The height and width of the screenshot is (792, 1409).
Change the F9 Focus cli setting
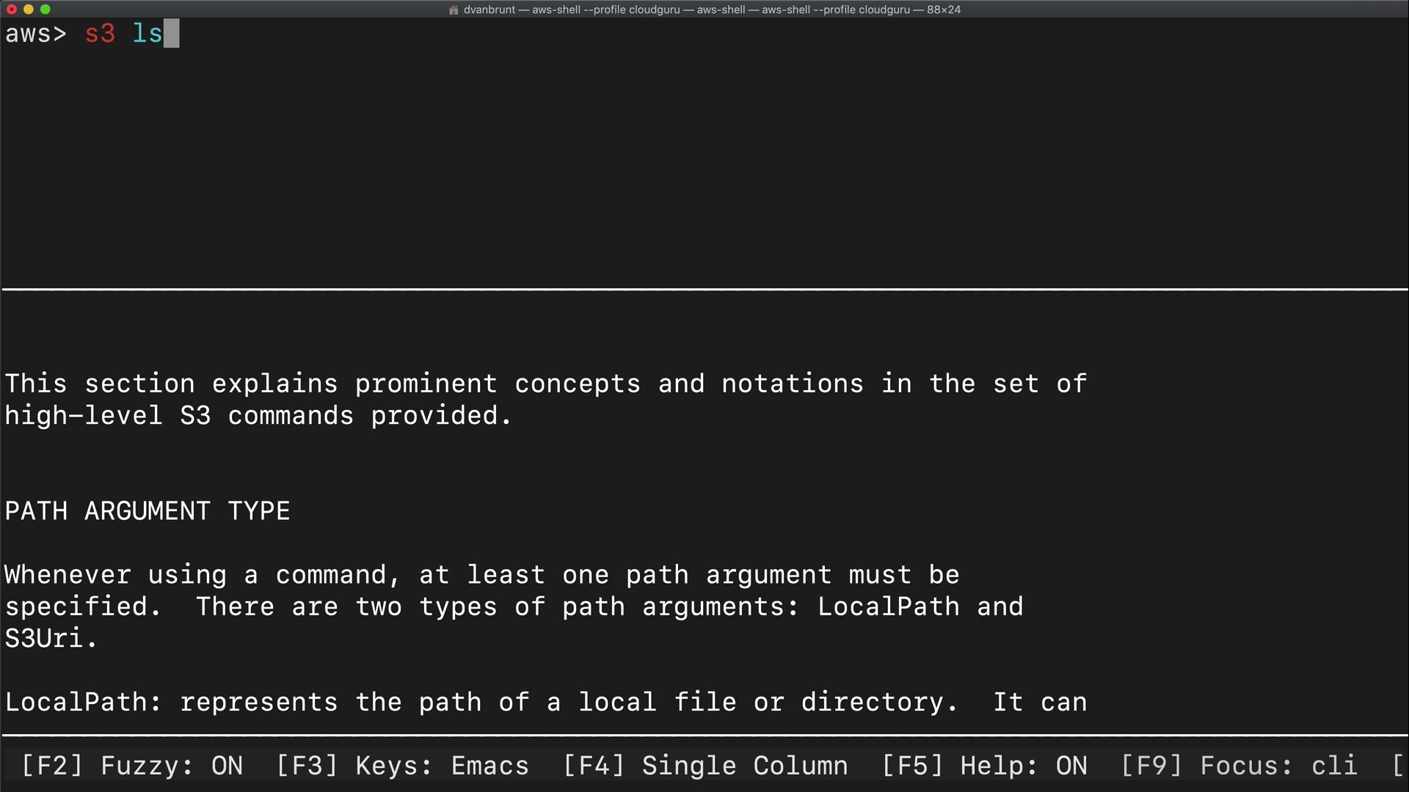tap(1239, 766)
